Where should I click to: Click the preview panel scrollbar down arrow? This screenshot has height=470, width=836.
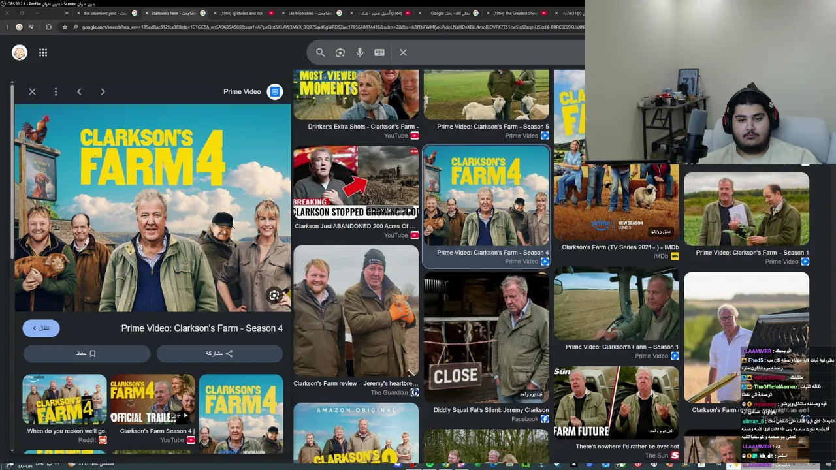11,450
